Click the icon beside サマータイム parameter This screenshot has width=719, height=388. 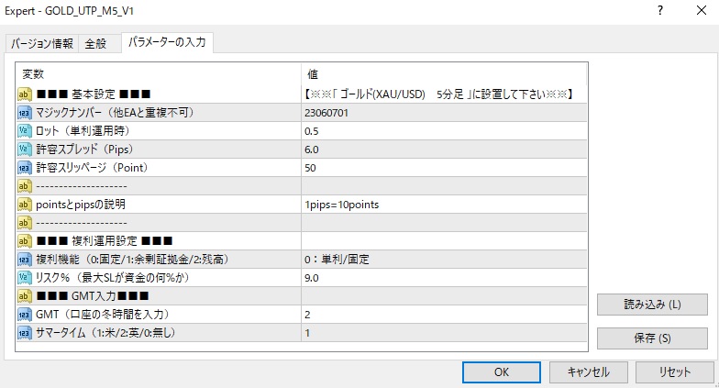coord(25,333)
